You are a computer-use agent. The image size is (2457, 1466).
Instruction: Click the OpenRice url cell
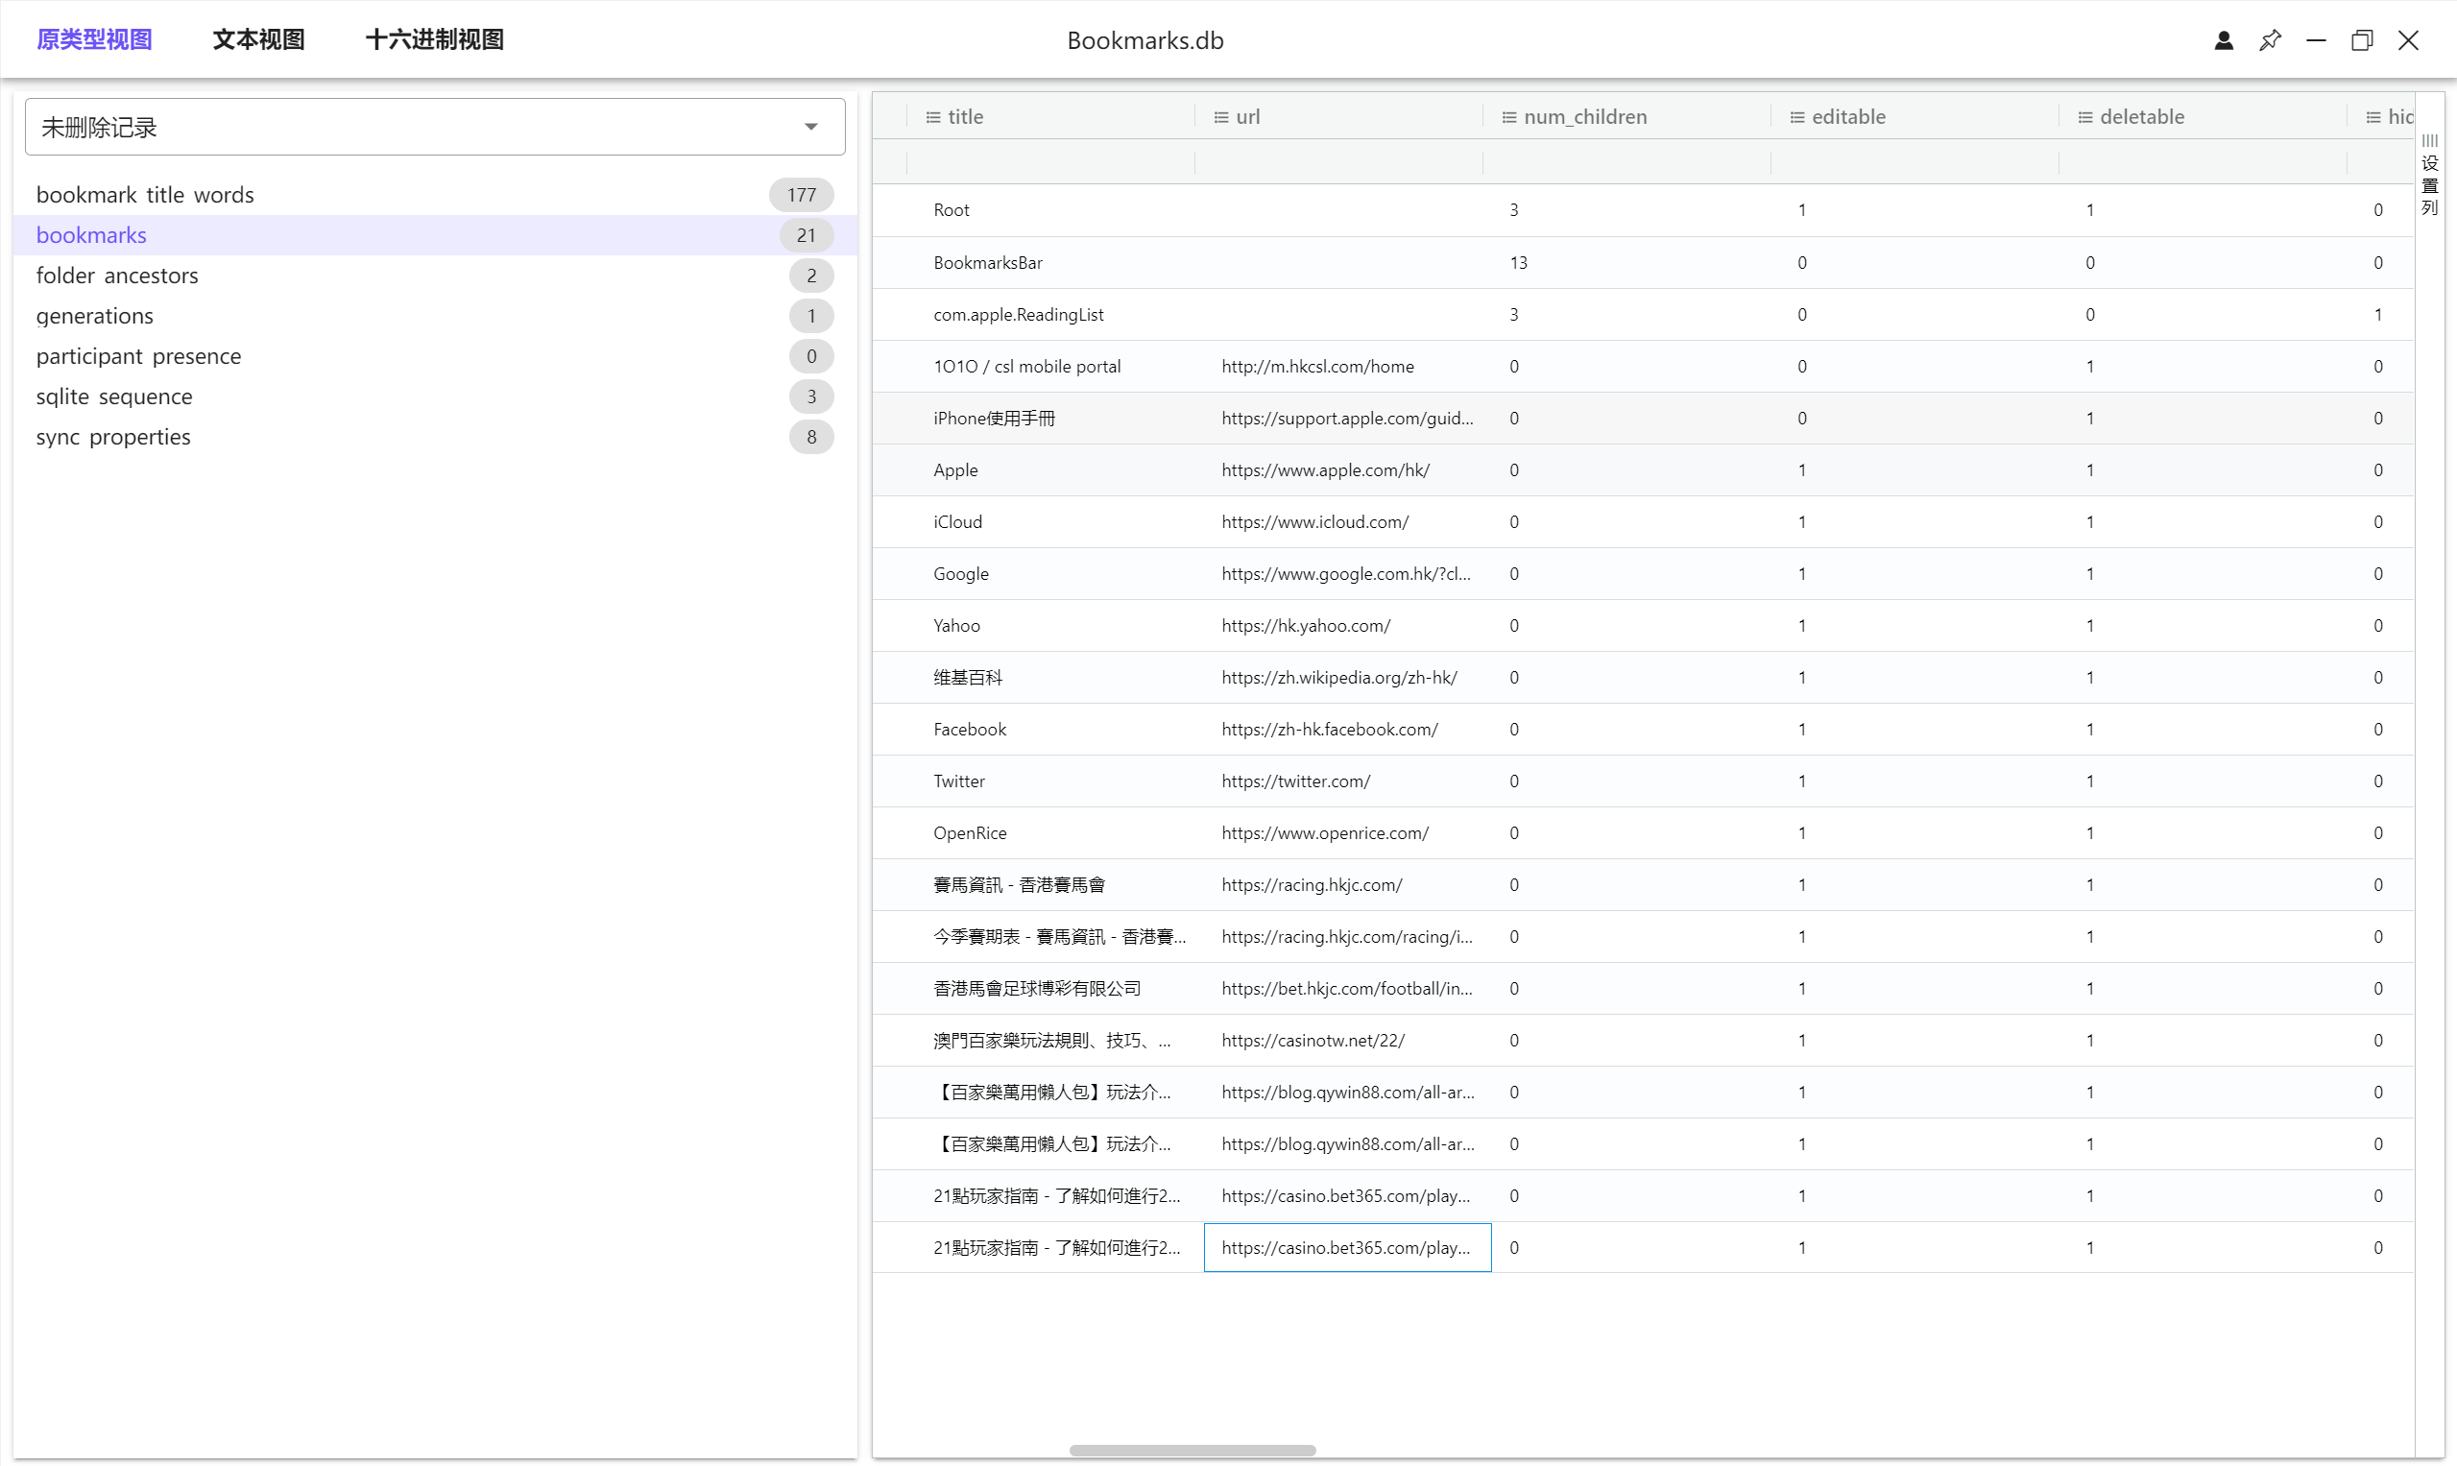coord(1324,832)
